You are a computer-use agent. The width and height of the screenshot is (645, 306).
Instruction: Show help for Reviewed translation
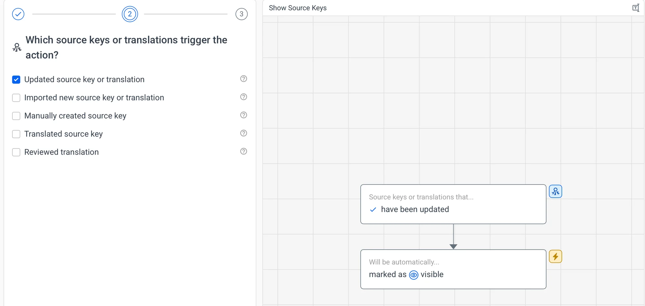click(x=243, y=151)
